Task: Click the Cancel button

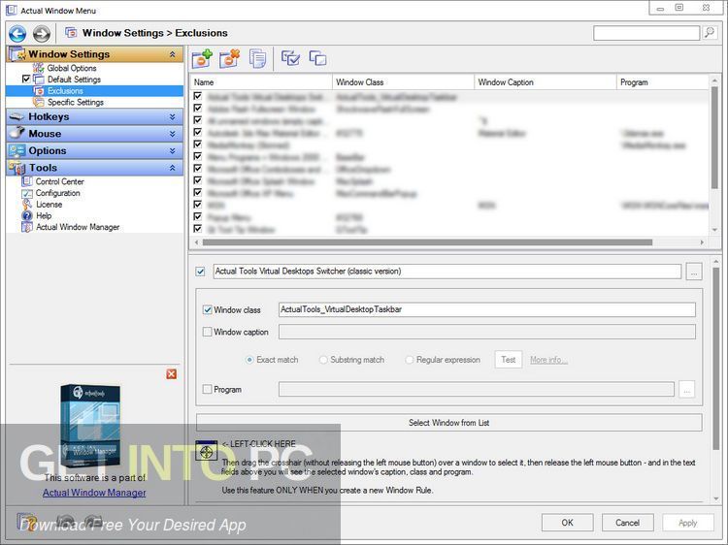Action: [x=628, y=523]
